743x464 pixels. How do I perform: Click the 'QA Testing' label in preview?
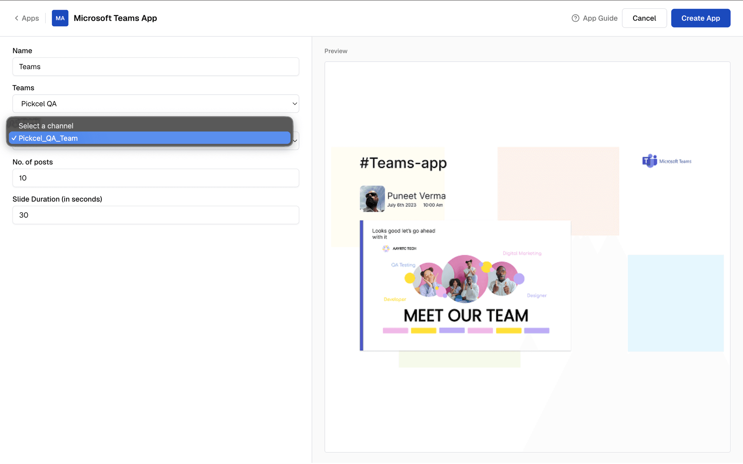pyautogui.click(x=403, y=265)
